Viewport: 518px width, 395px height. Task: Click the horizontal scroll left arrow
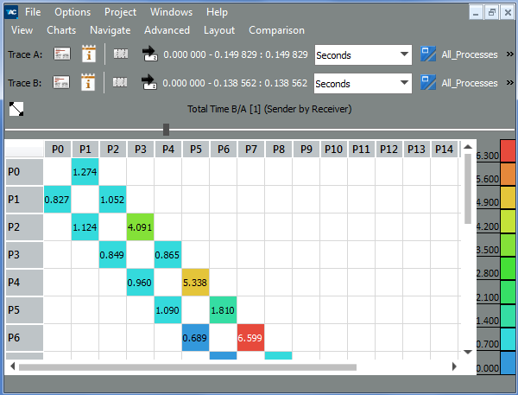coord(13,366)
